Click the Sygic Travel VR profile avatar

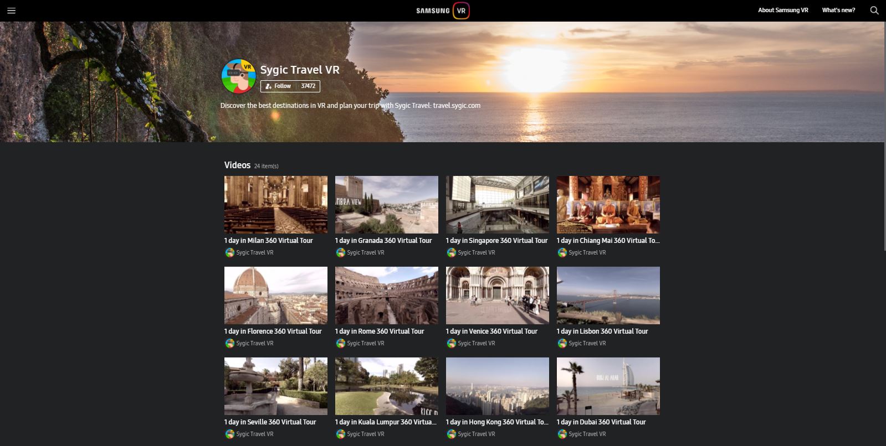[x=239, y=76]
